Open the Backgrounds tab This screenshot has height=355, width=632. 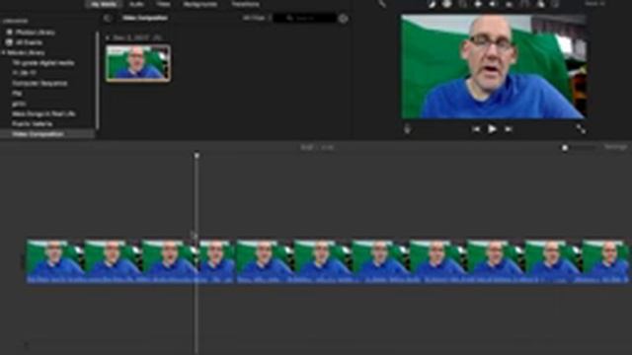199,4
